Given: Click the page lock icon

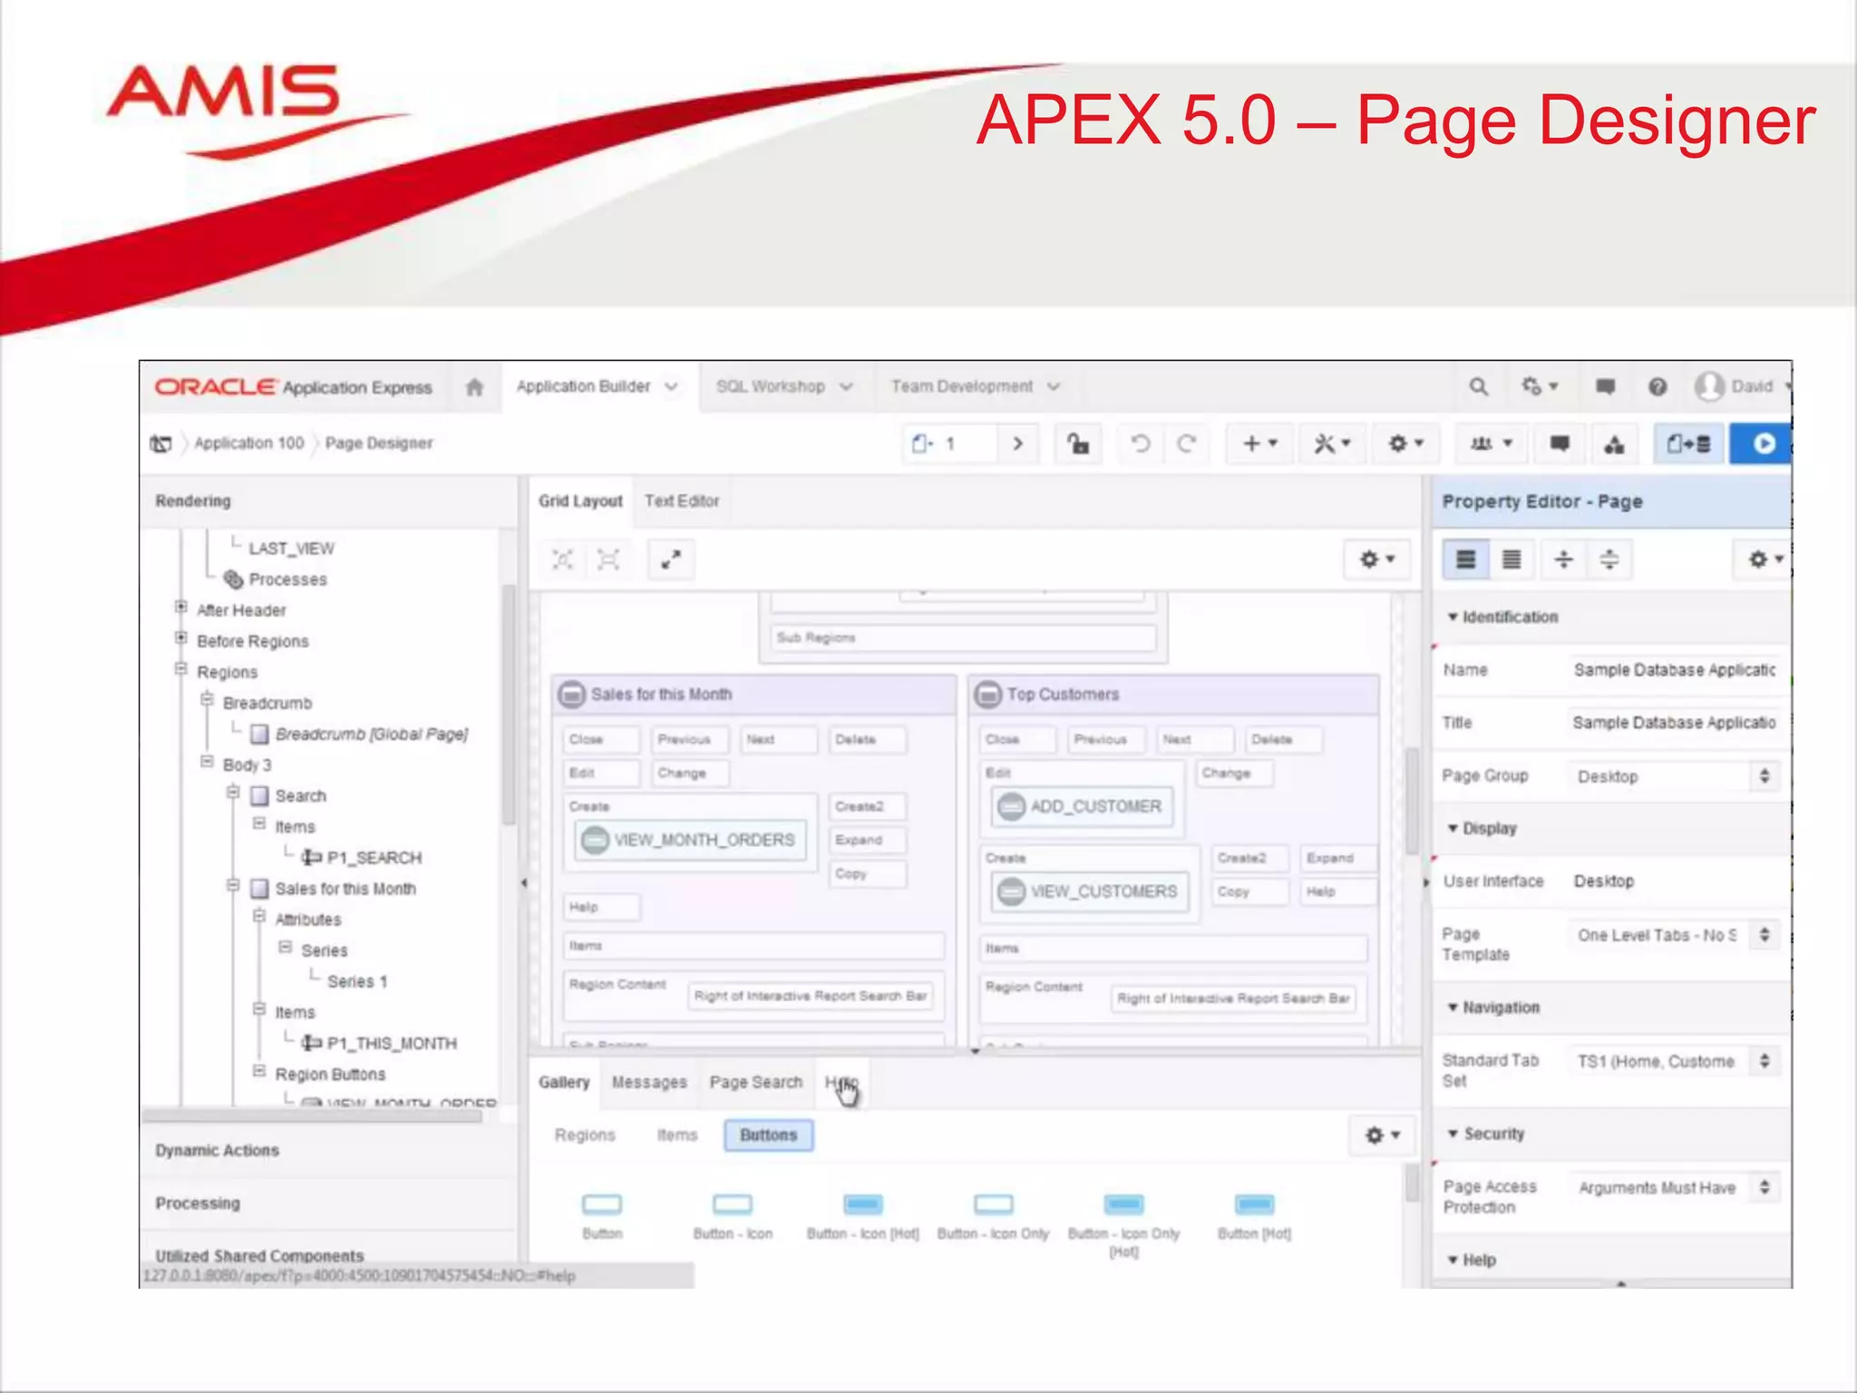Looking at the screenshot, I should pyautogui.click(x=1078, y=443).
